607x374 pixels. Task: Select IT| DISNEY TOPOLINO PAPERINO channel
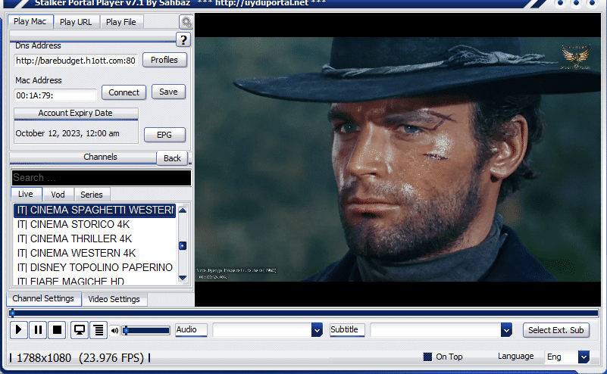point(95,267)
